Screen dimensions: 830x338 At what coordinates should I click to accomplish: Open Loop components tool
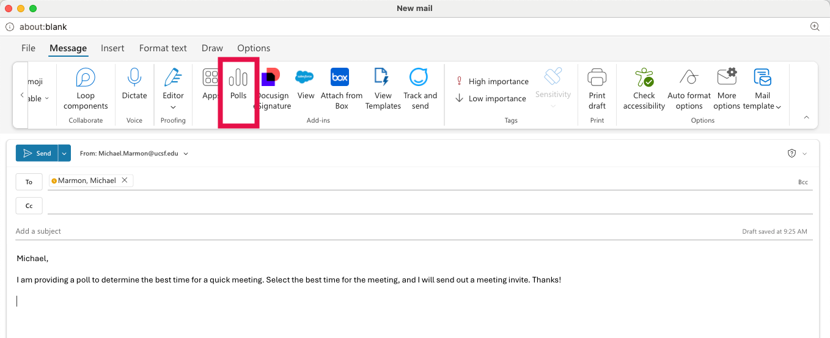click(x=86, y=88)
